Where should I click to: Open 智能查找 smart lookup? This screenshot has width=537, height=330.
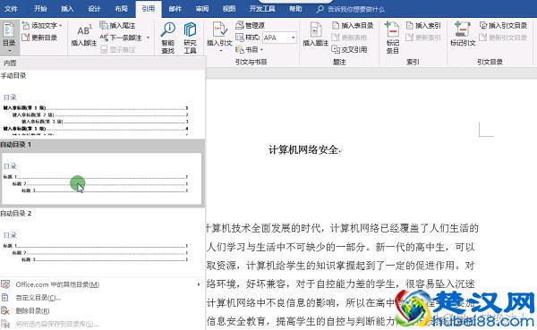coord(168,38)
